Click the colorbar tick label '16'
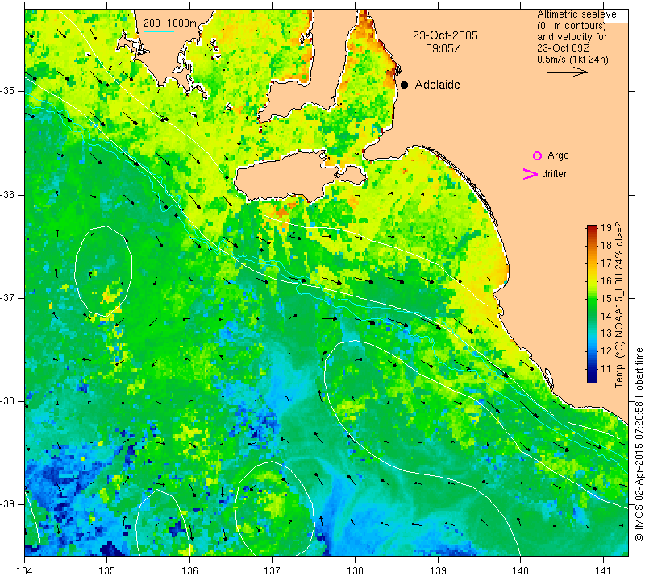Image resolution: width=645 pixels, height=580 pixels. pyautogui.click(x=606, y=281)
